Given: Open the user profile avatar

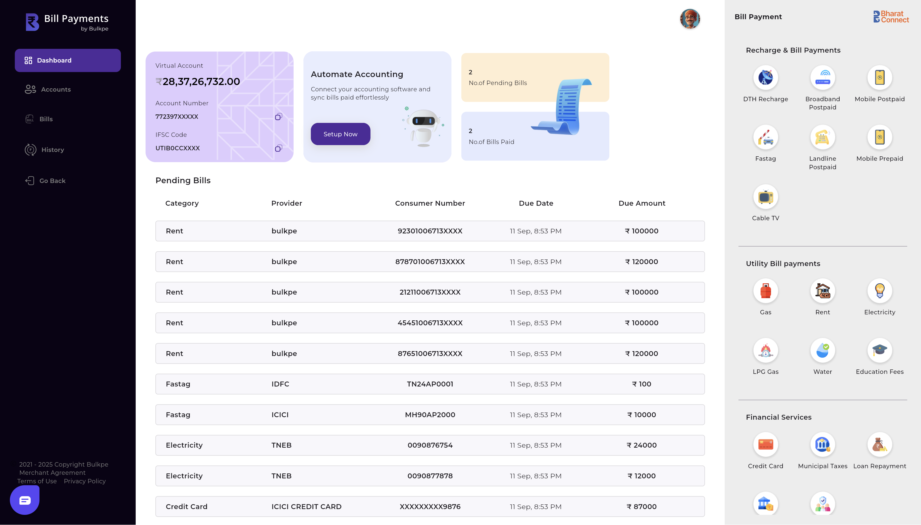Looking at the screenshot, I should pyautogui.click(x=690, y=19).
